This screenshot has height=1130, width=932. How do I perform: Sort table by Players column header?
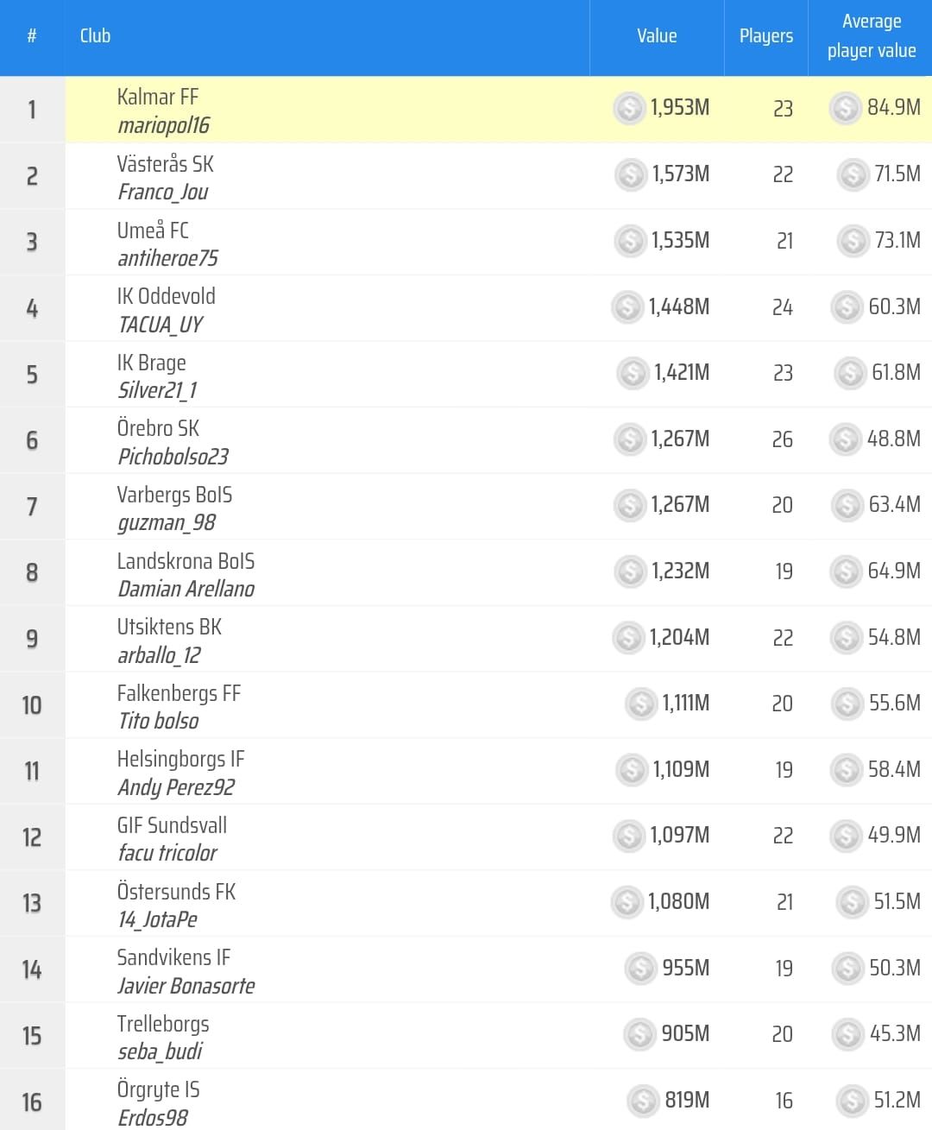(765, 36)
